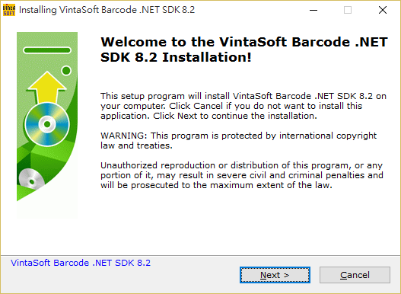Image resolution: width=401 pixels, height=294 pixels.
Task: Minimize the installer window
Action: click(x=313, y=10)
